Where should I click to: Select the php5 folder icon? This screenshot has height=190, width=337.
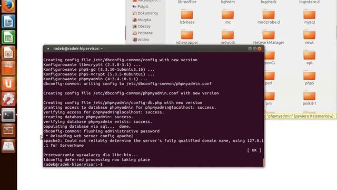(309, 75)
